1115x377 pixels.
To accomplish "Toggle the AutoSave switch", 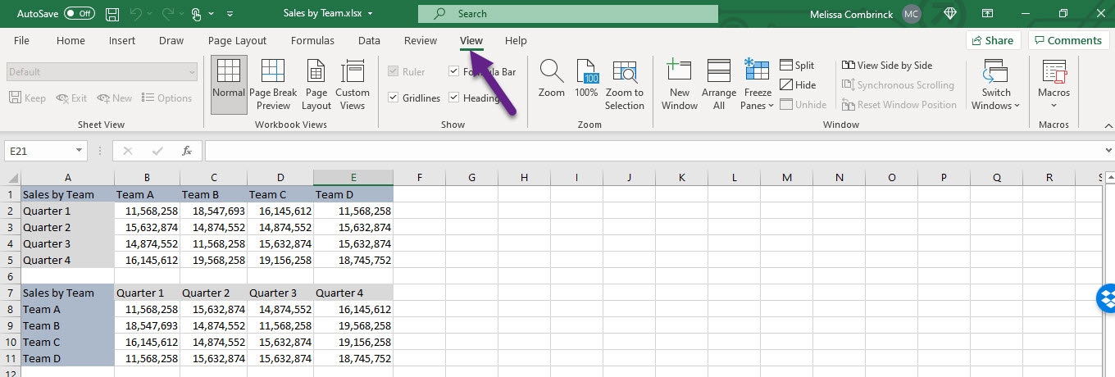I will [x=80, y=14].
